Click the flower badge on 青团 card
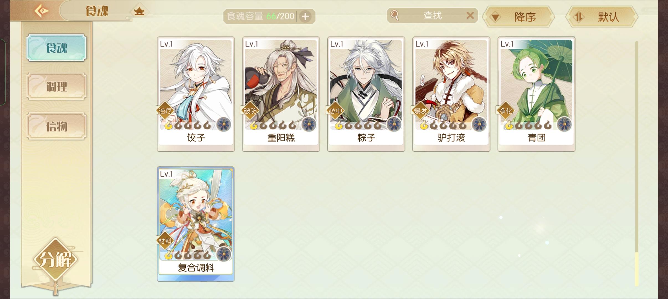Viewport: 668px width, 299px height. coord(564,125)
